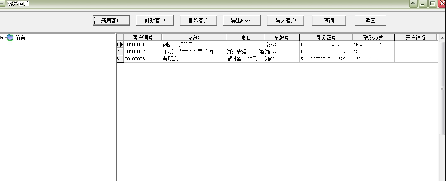Select address cell starting 浙江省温

[x=245, y=52]
